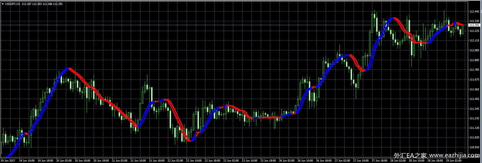Viewport: 482px width, 163px height.
Task: Click the 26 Jun 18:00 time label
Action: (x=324, y=160)
